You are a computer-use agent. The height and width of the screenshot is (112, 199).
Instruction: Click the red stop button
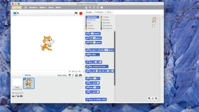(81, 13)
